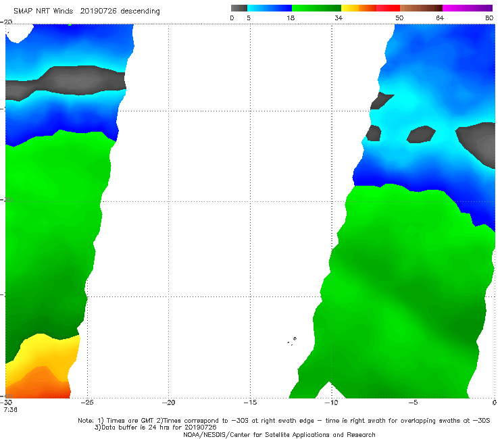Click the note line 'Data buffer is 24 hrs'
Viewport: 500px width, 439px height.
pyautogui.click(x=155, y=428)
